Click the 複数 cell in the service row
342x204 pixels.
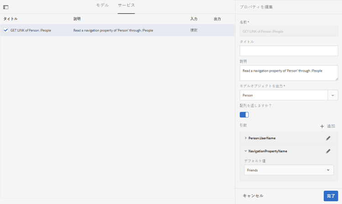pos(194,30)
